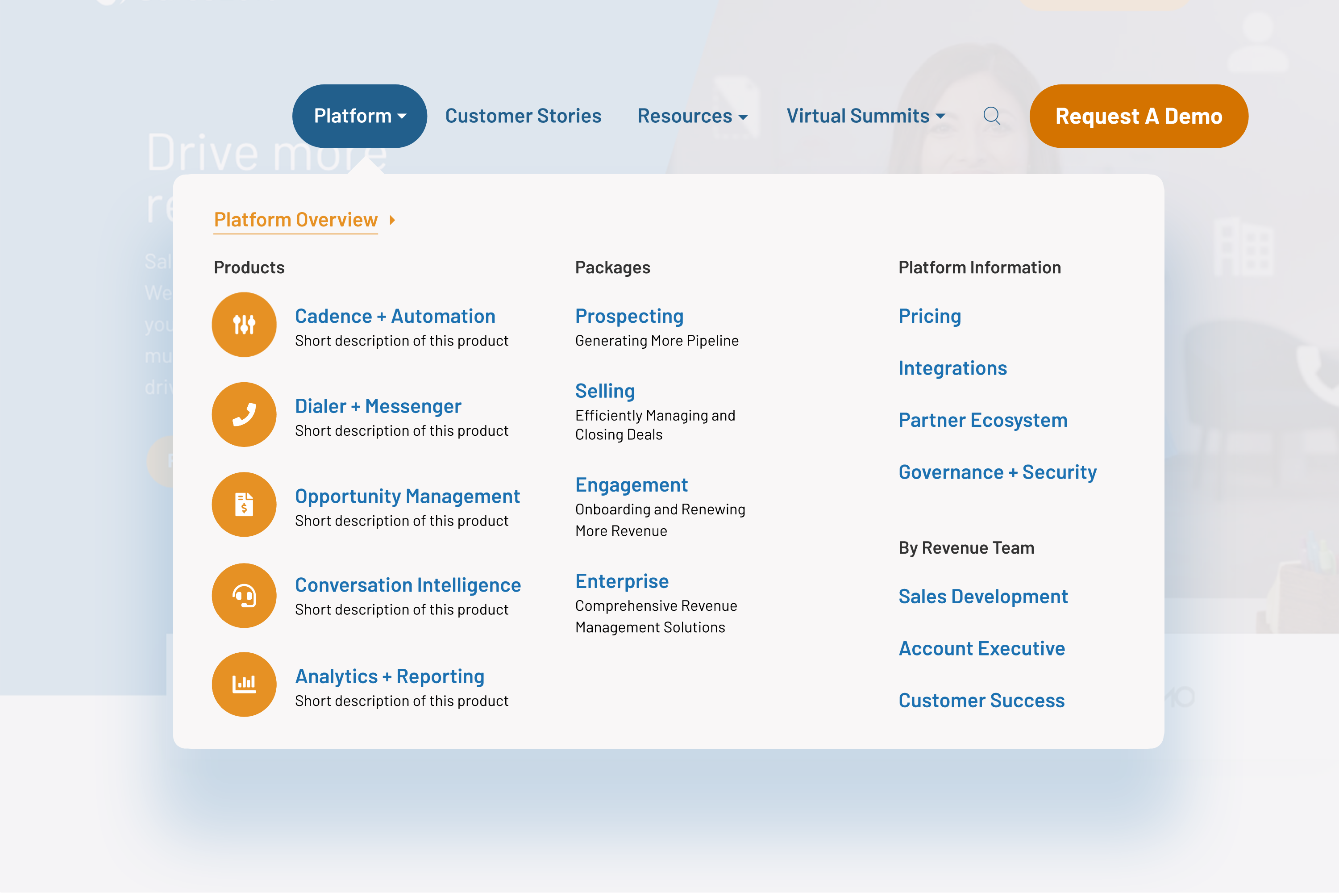The height and width of the screenshot is (893, 1339).
Task: Select the Enterprise package
Action: pyautogui.click(x=622, y=581)
